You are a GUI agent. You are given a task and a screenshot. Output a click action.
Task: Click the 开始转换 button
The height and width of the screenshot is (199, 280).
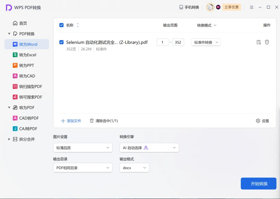click(258, 183)
